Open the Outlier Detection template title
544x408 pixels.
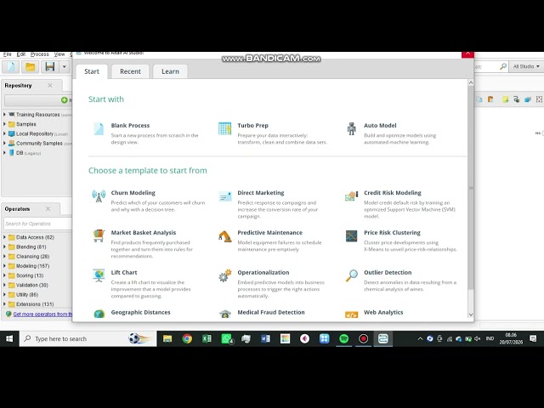(388, 273)
